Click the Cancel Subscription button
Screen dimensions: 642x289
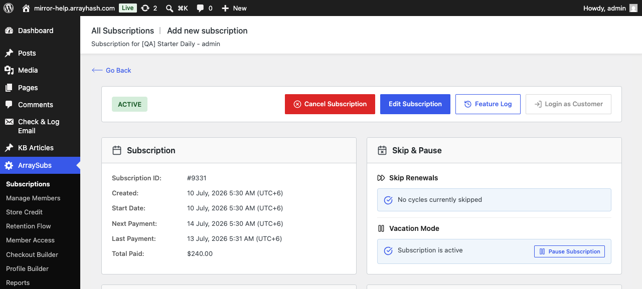[330, 104]
